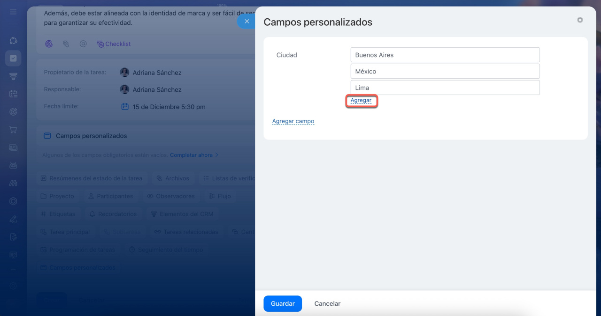This screenshot has width=601, height=316.
Task: Click the México input field
Action: [x=445, y=71]
